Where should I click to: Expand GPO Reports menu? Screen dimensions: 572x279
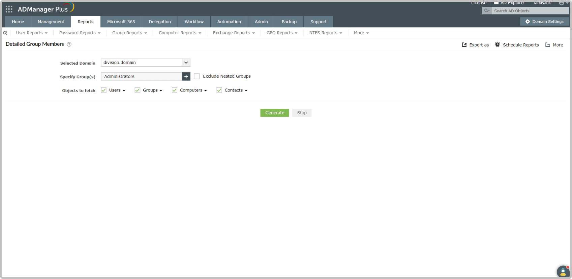[x=282, y=33]
